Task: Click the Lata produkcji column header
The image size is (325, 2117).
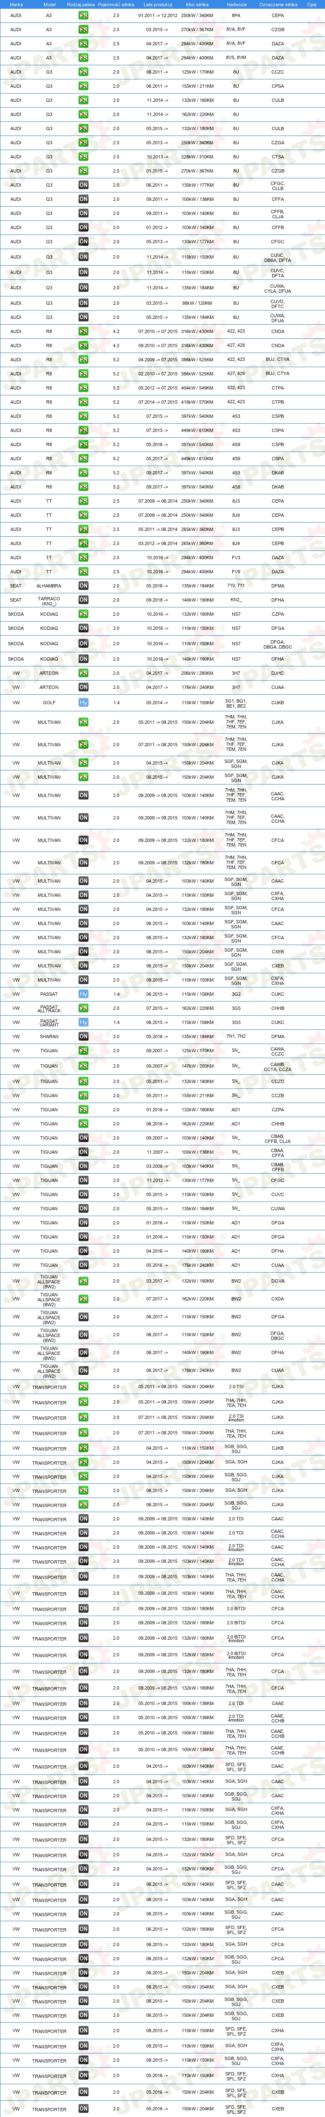Action: (x=158, y=4)
